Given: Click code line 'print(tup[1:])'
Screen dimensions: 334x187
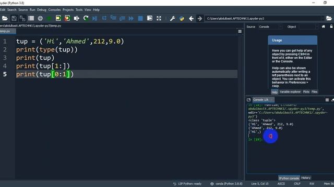Looking at the screenshot, I should pyautogui.click(x=43, y=66).
